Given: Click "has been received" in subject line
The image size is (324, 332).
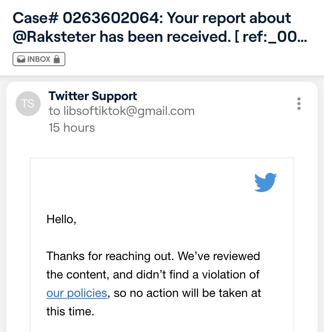Looking at the screenshot, I should pos(156,38).
